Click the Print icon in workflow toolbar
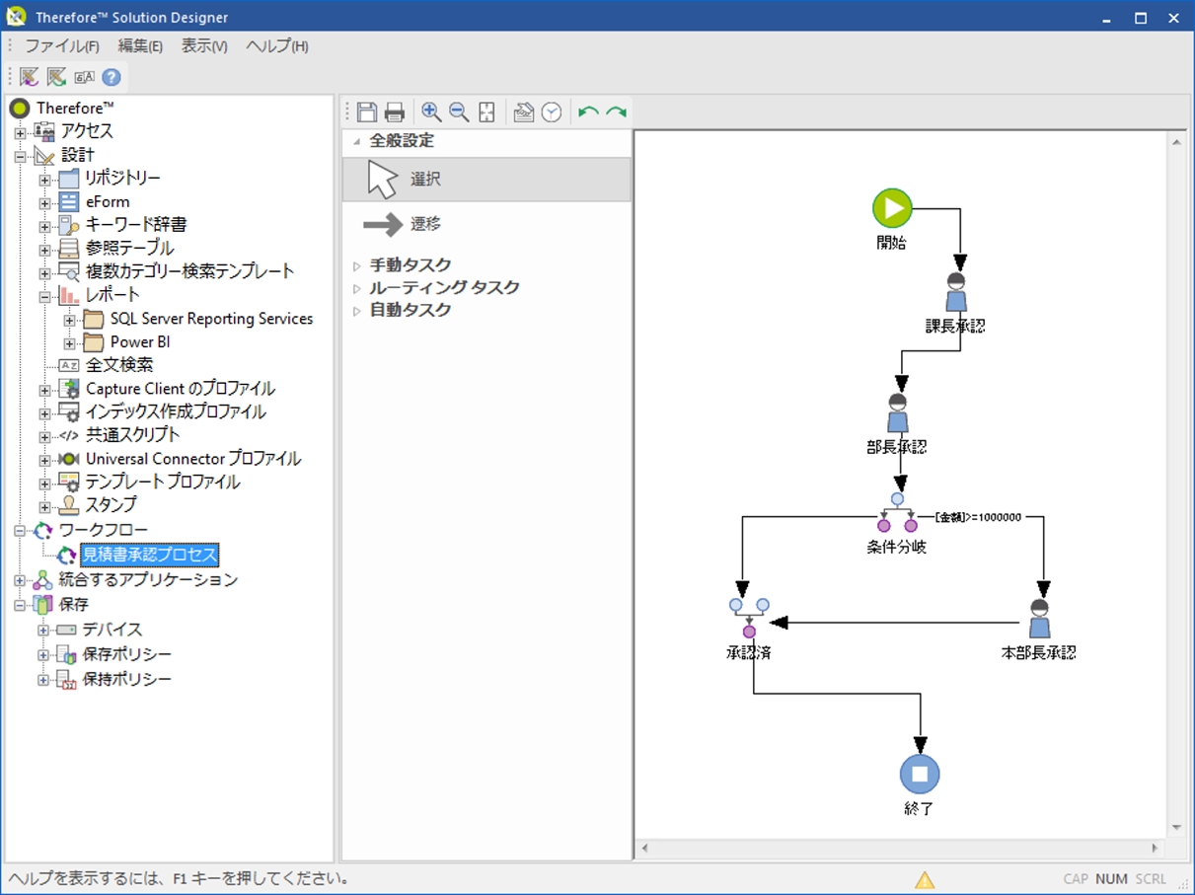The height and width of the screenshot is (895, 1195). coord(395,112)
